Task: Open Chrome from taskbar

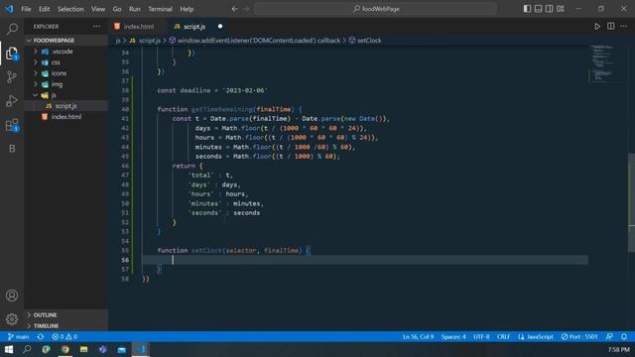Action: (64, 349)
